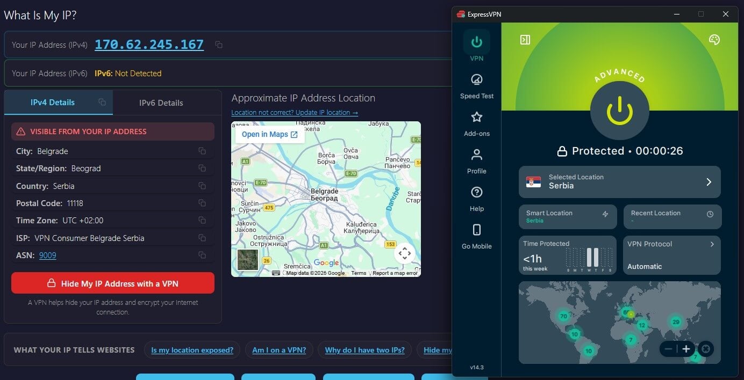Open the map Terms link
The image size is (744, 380).
[359, 273]
